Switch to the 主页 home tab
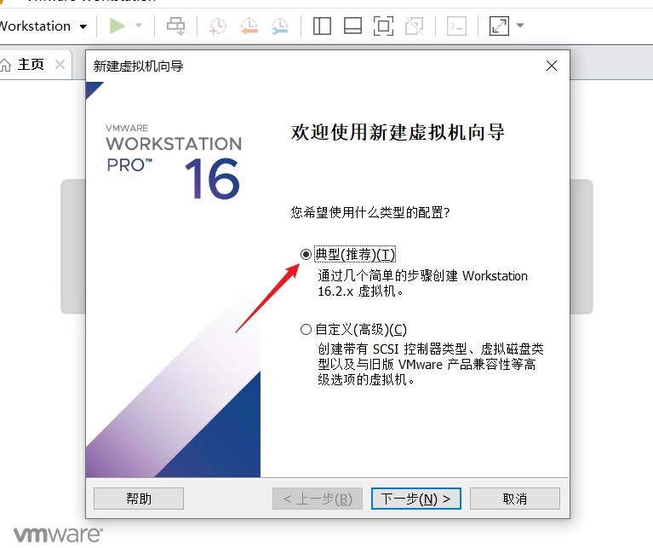The width and height of the screenshot is (653, 548). (x=31, y=65)
